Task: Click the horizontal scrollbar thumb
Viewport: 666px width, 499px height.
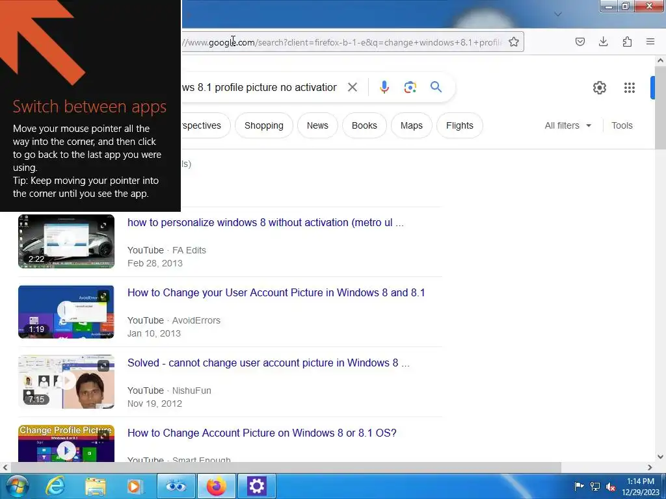Action: coord(286,467)
